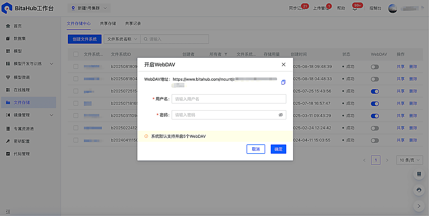The image size is (429, 216).
Task: Select the 文件存储中心 tab
Action: (x=79, y=23)
